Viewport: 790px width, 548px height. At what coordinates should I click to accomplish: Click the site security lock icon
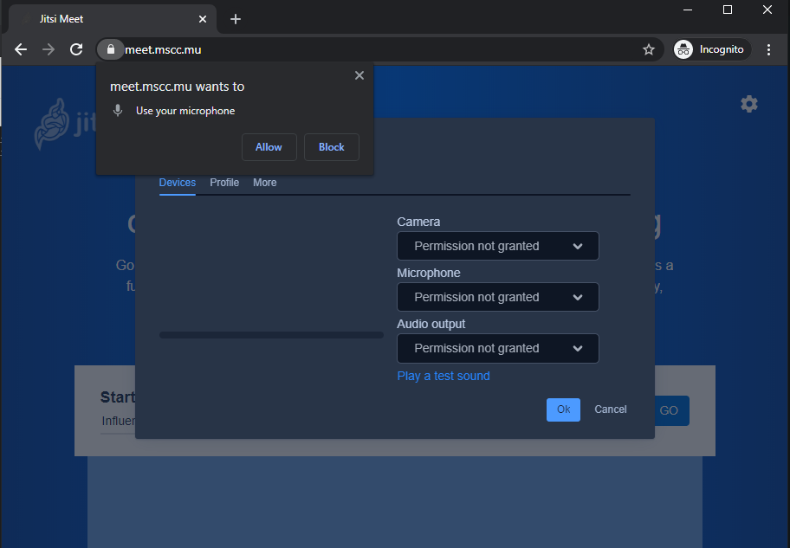click(x=110, y=49)
